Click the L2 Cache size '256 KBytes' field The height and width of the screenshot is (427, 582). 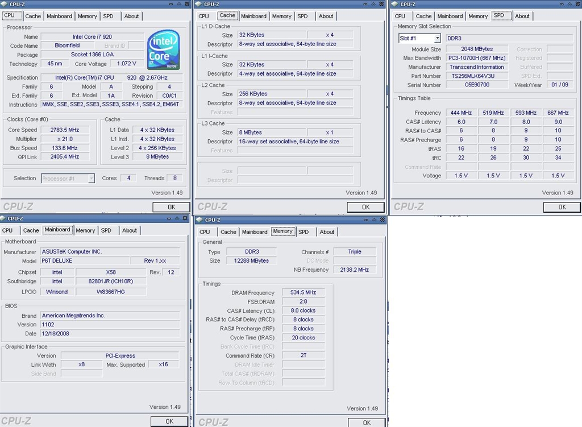272,94
